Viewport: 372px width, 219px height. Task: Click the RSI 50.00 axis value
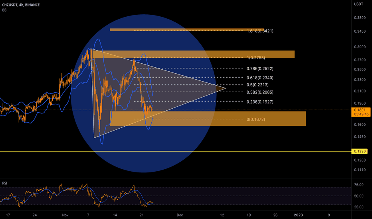coord(359,196)
